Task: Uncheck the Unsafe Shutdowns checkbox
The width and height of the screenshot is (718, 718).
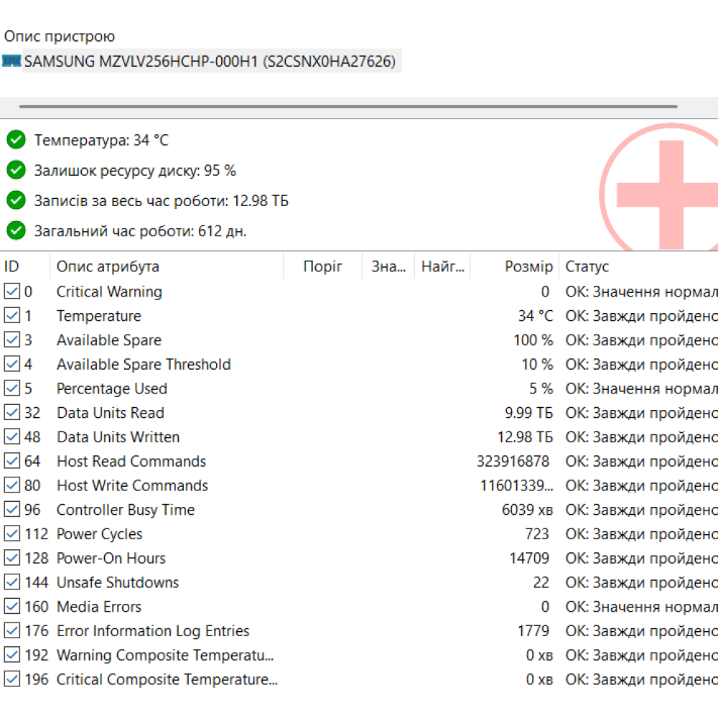Action: click(12, 582)
